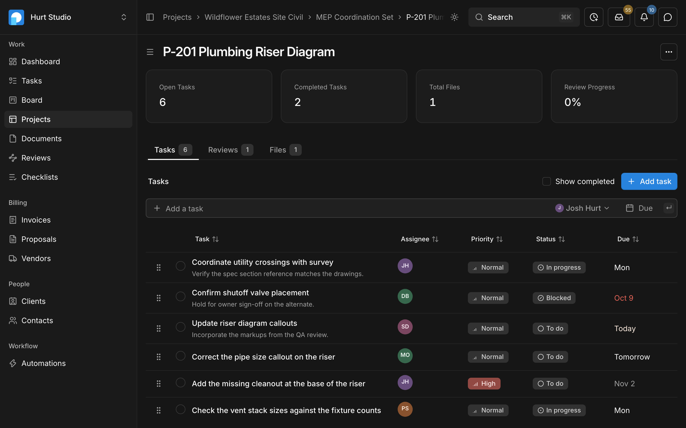This screenshot has width=686, height=428.
Task: Open Automations in the sidebar
Action: point(68,363)
